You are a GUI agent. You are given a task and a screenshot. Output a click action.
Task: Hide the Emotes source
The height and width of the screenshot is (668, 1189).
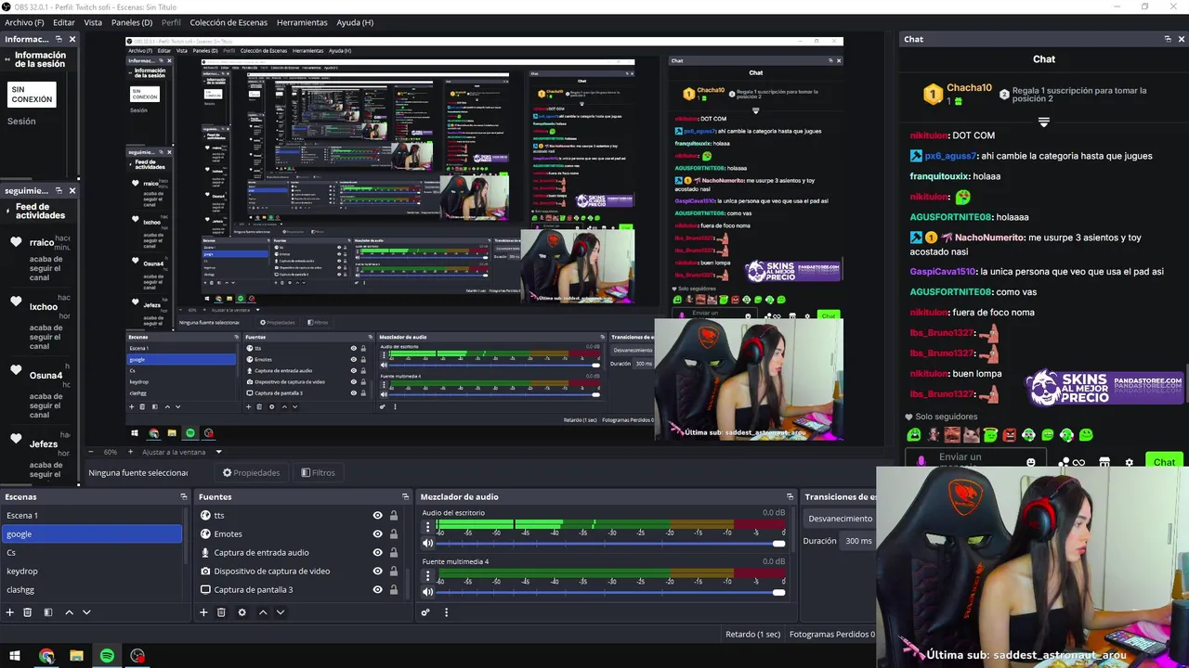(x=377, y=533)
